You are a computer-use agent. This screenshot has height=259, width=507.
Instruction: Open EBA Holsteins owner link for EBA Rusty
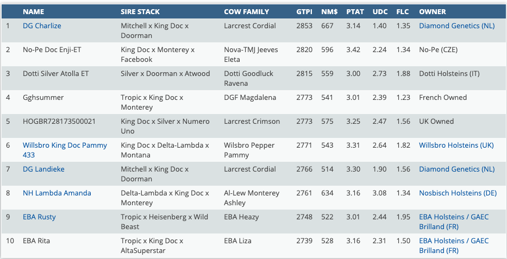pos(453,217)
